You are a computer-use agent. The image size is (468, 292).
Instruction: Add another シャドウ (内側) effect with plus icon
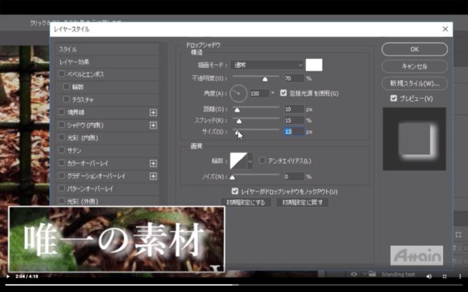(153, 125)
